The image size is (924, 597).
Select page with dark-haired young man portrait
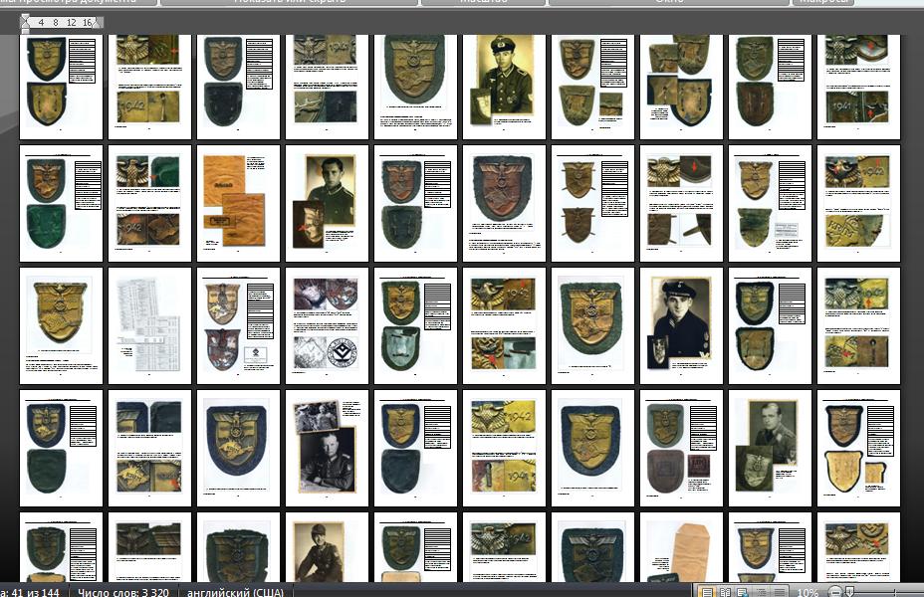(x=327, y=203)
